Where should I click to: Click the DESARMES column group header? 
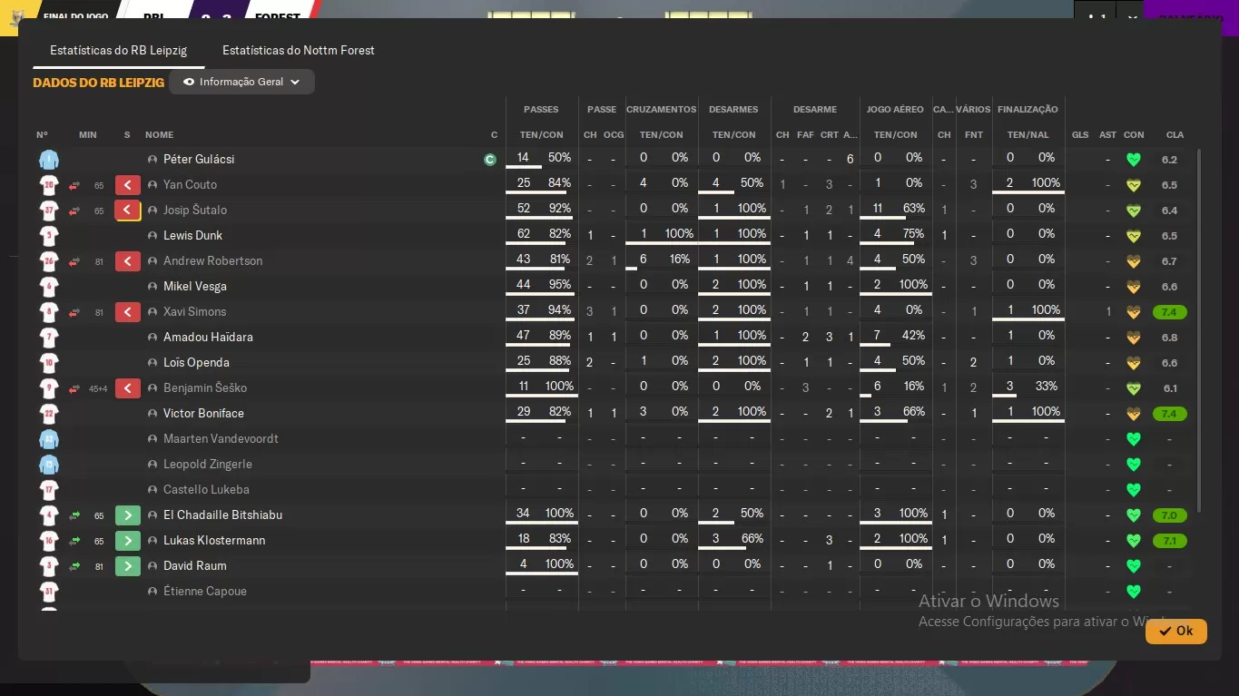[733, 110]
